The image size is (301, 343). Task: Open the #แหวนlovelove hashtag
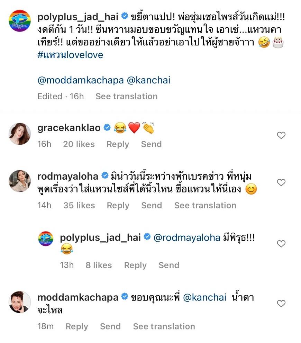(x=70, y=55)
